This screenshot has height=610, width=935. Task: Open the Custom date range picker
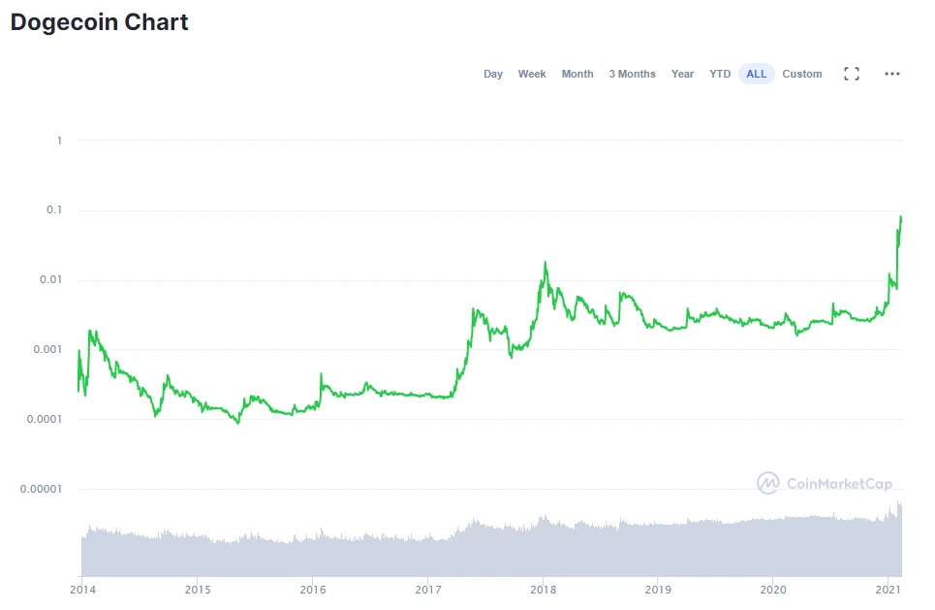click(802, 74)
